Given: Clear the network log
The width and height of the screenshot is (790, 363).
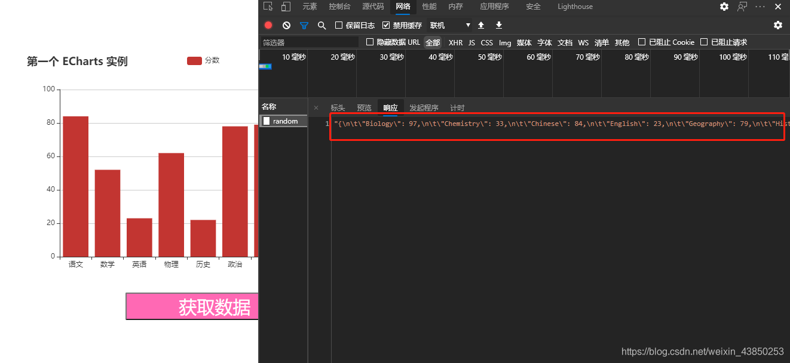Looking at the screenshot, I should coord(286,25).
